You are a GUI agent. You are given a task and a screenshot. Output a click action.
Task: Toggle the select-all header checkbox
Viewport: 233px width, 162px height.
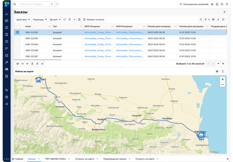pos(18,26)
